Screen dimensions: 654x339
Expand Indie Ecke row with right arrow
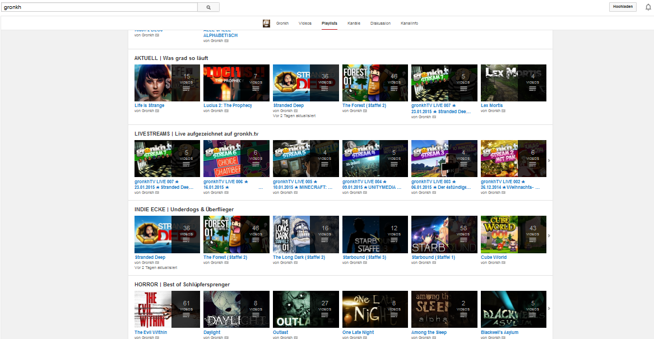click(549, 236)
